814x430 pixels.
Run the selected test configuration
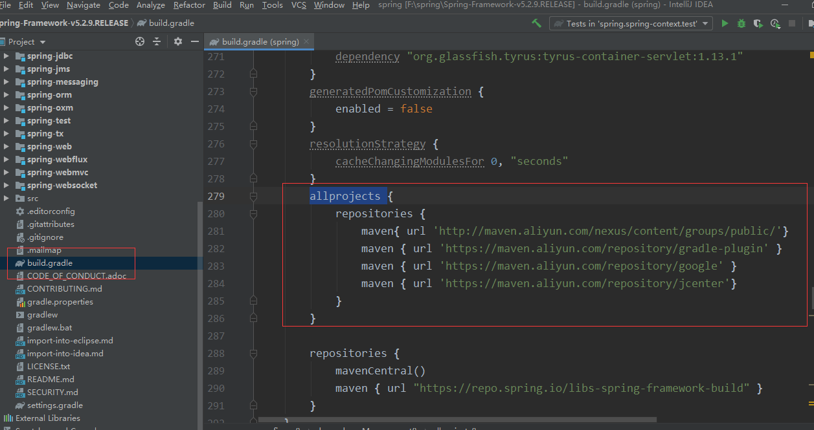725,23
